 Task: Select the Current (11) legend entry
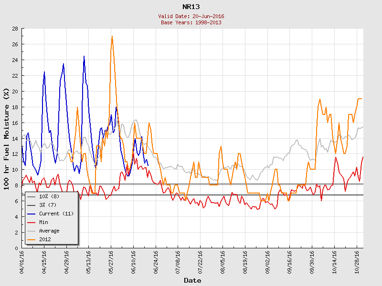(56, 214)
